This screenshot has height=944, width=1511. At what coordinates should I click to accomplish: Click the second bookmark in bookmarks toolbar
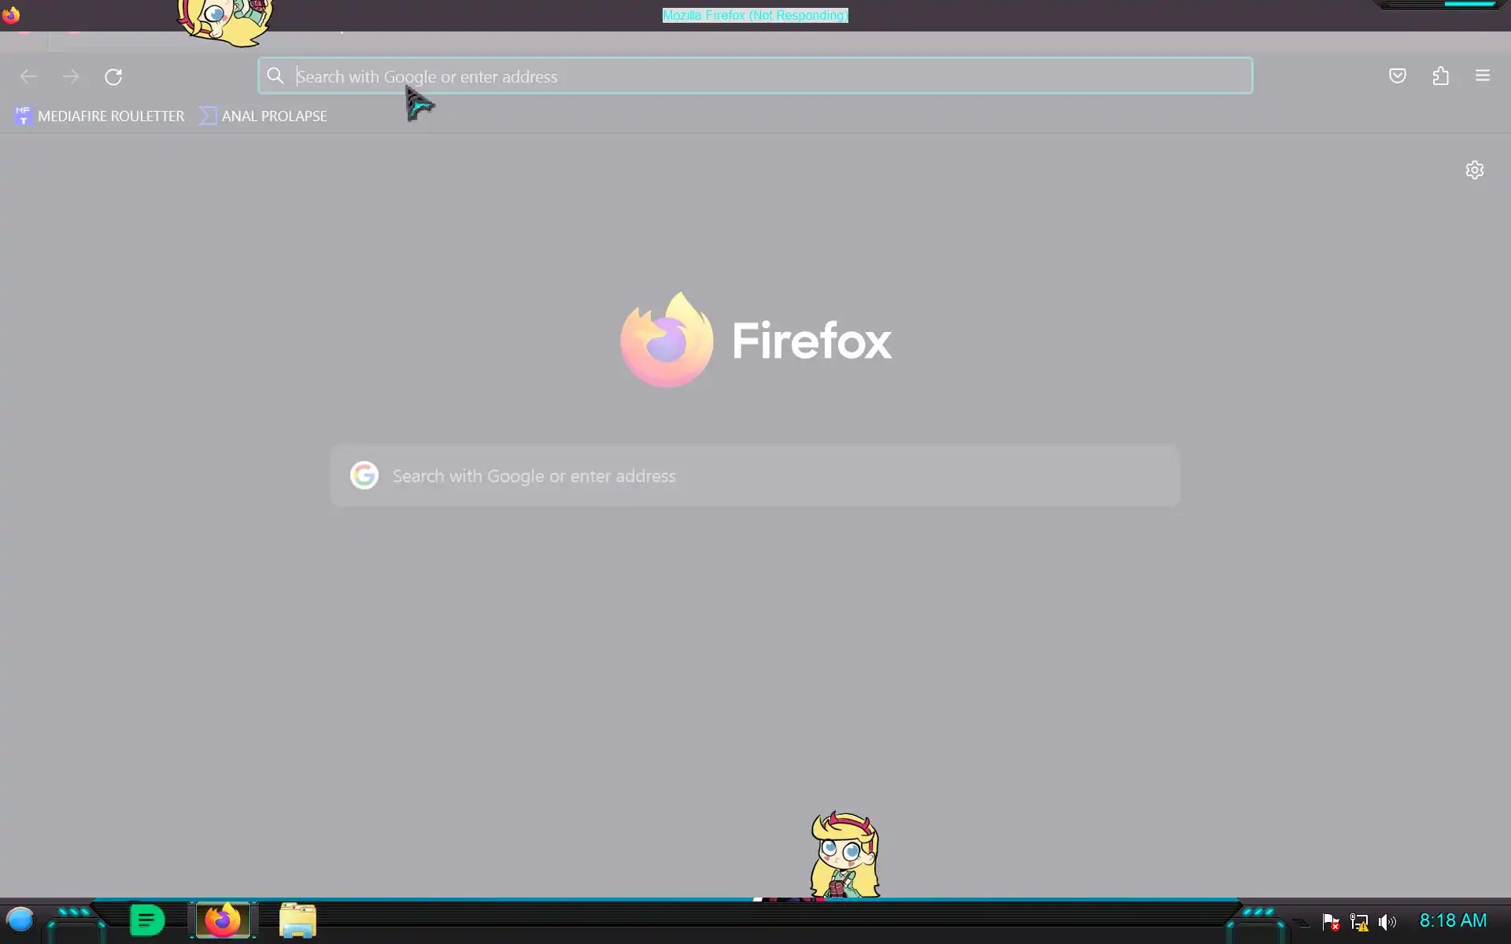pyautogui.click(x=264, y=116)
